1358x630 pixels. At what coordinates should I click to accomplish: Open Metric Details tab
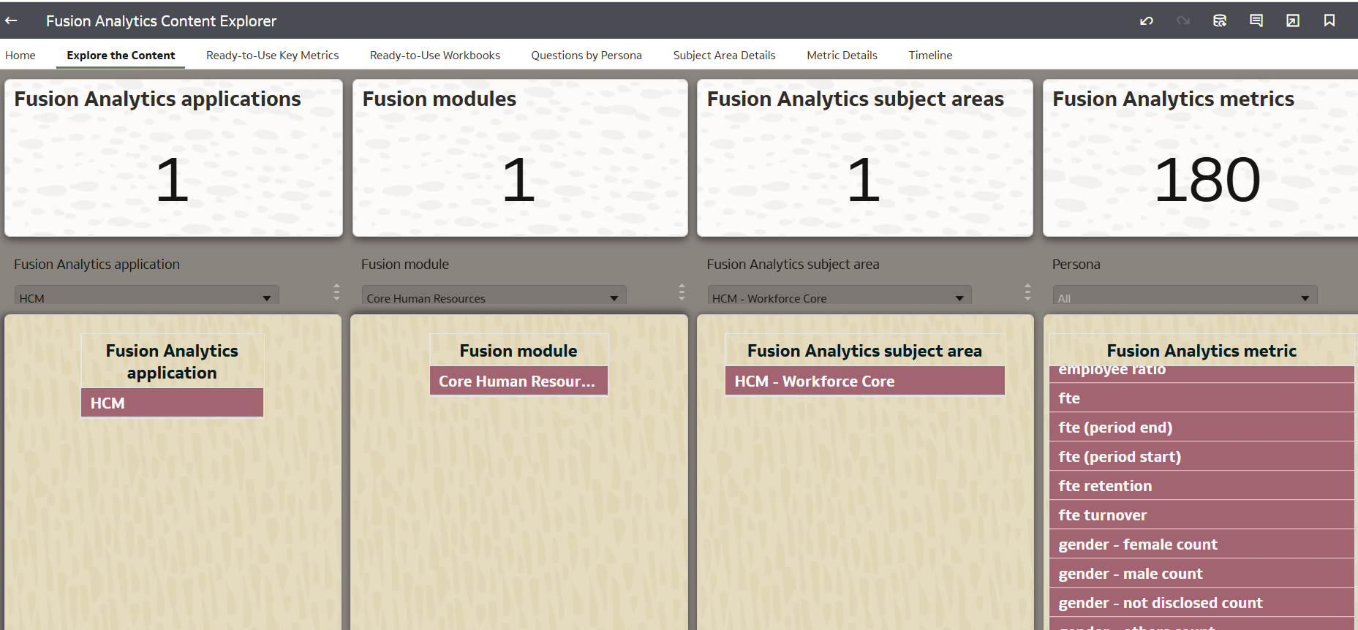(x=842, y=55)
